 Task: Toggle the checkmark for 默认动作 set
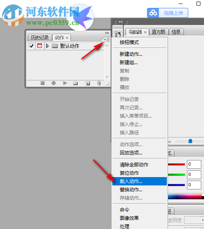[x=31, y=46]
